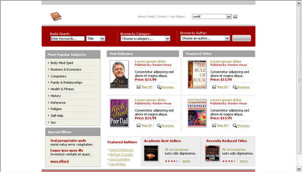Click the Enter Keywords search field
This screenshot has height=172, width=302.
67,38
